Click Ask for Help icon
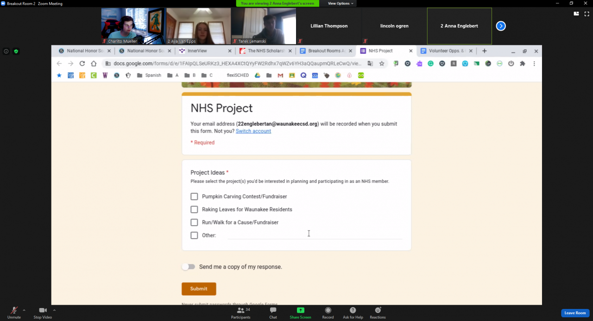The image size is (593, 321). 353,310
